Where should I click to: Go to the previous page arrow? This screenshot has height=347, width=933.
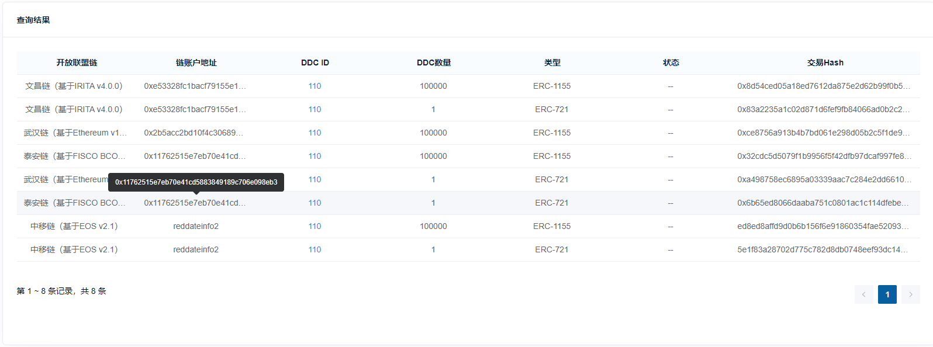[x=863, y=294]
